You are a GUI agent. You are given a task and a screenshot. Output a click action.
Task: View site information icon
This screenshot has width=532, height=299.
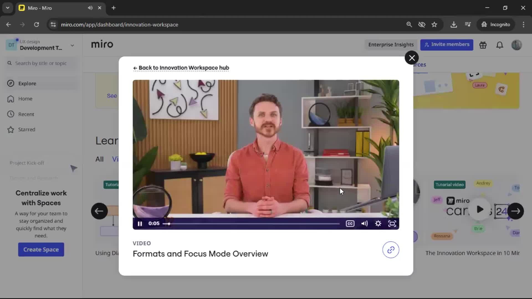53,25
